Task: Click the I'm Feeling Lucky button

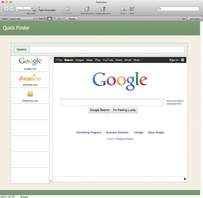Action: coord(124,110)
